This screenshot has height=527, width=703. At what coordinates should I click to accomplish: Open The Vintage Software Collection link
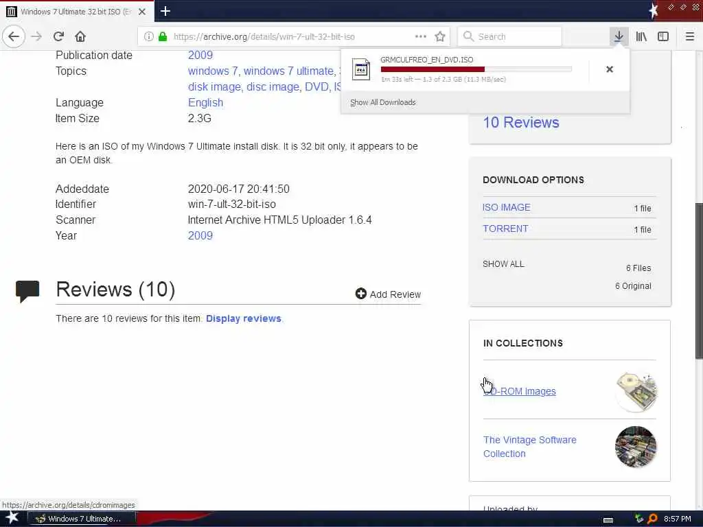(529, 447)
